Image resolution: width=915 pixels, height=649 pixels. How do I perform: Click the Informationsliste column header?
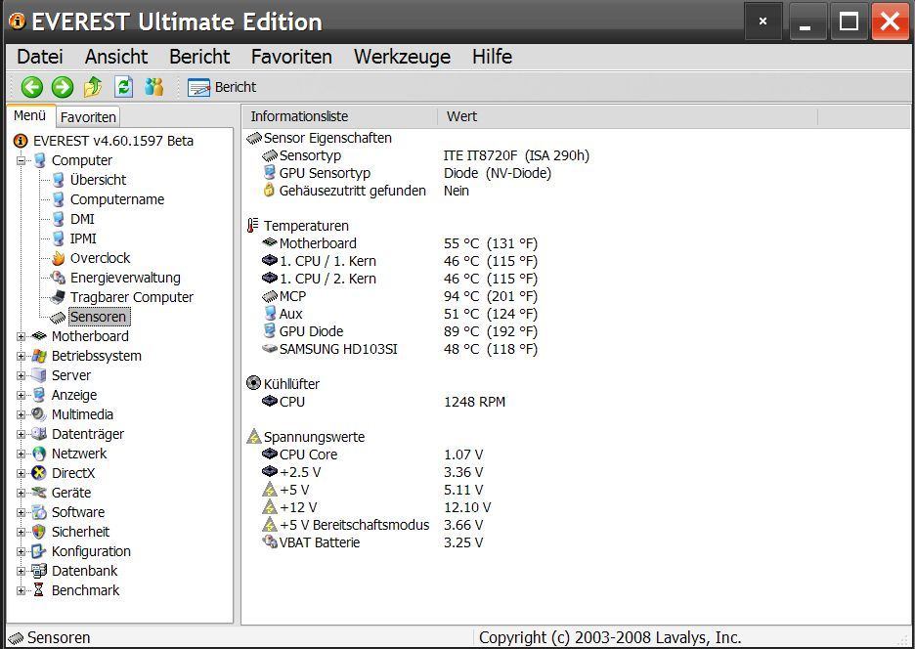tap(339, 116)
